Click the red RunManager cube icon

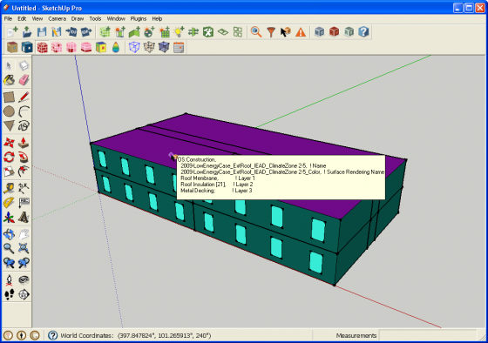(x=335, y=32)
